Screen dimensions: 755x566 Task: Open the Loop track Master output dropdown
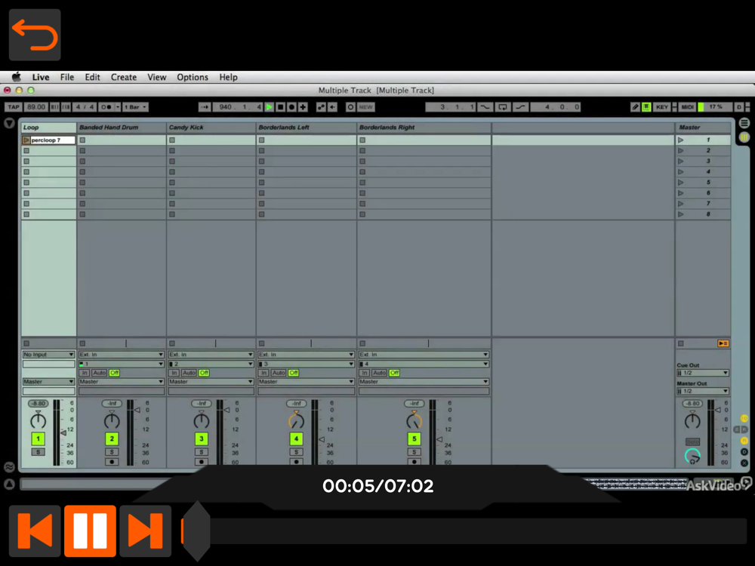pyautogui.click(x=48, y=382)
